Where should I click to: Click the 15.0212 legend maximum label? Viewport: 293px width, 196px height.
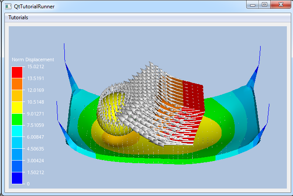(x=35, y=66)
